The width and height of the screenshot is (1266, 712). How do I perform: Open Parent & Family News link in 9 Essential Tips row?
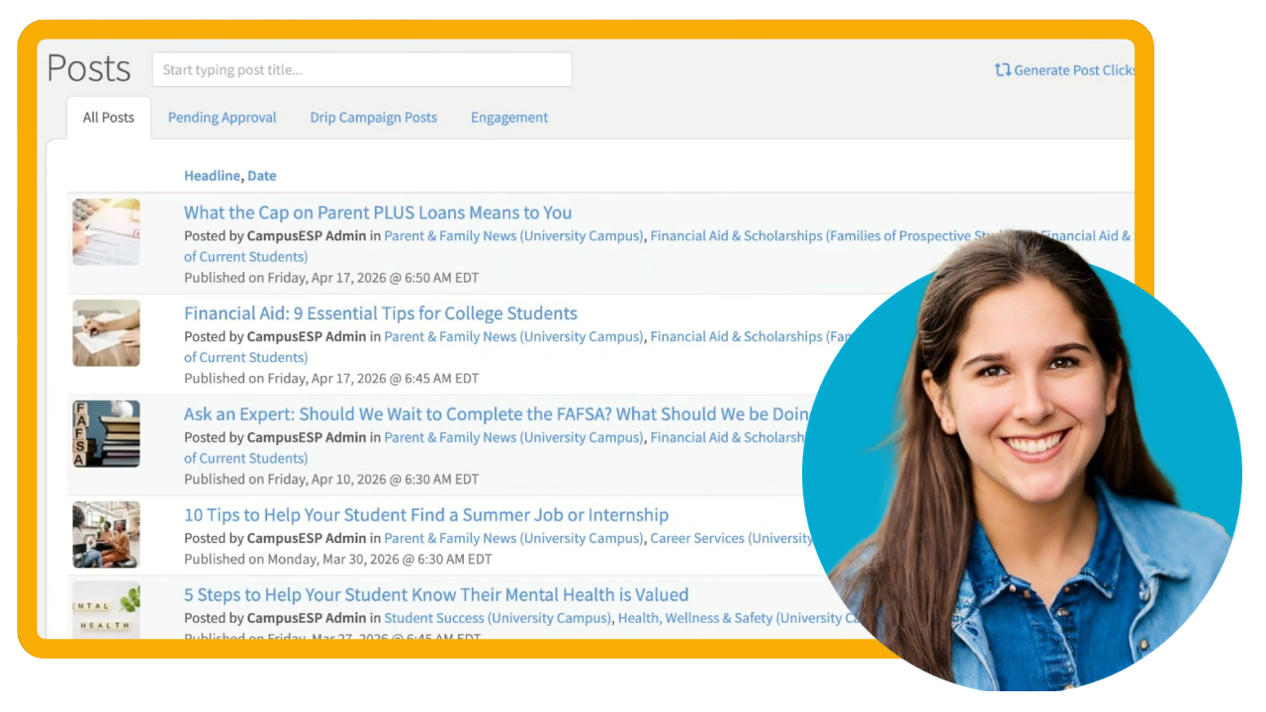(x=513, y=337)
